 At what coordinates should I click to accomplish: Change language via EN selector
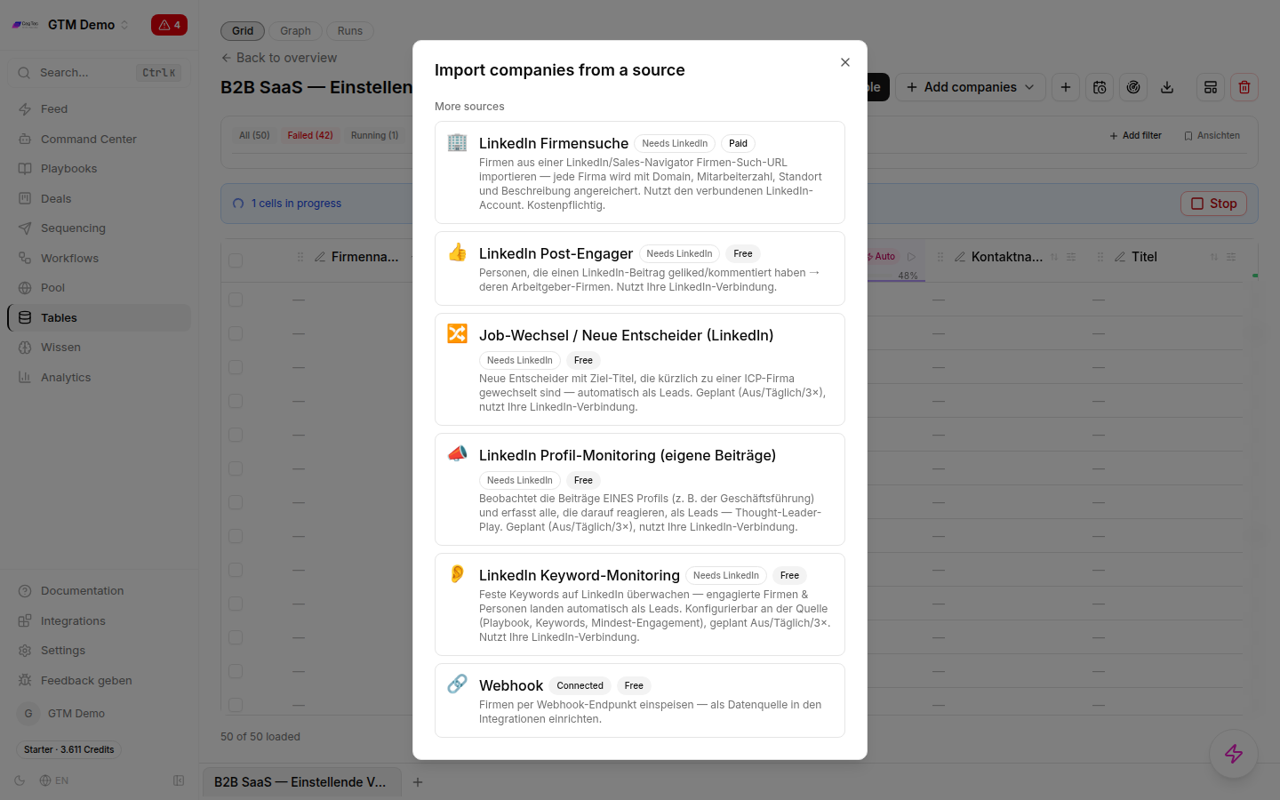coord(54,780)
